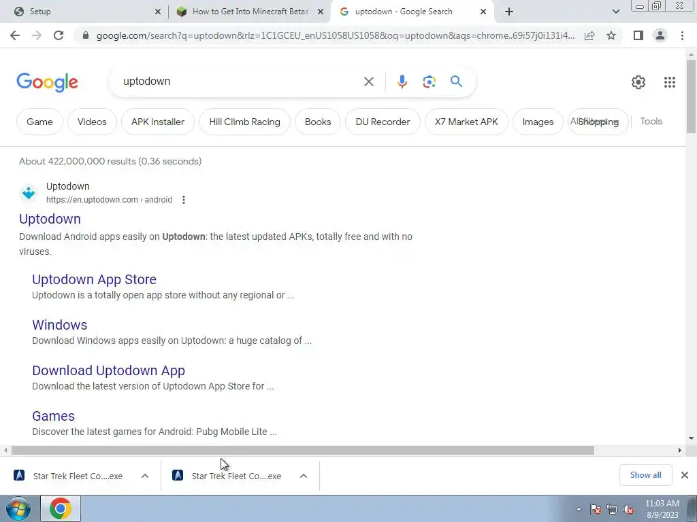Screen dimensions: 697x522
Task: Click the Google logo
Action: coord(47,82)
